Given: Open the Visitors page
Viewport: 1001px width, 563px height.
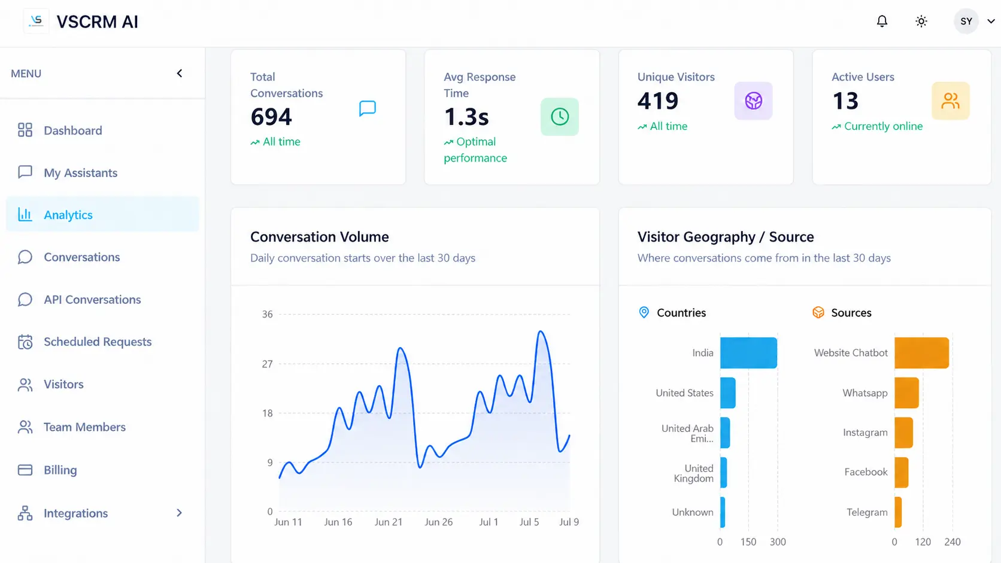Looking at the screenshot, I should (x=102, y=384).
